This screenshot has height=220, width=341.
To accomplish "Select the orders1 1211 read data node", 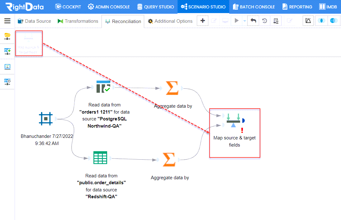I will coord(103,87).
